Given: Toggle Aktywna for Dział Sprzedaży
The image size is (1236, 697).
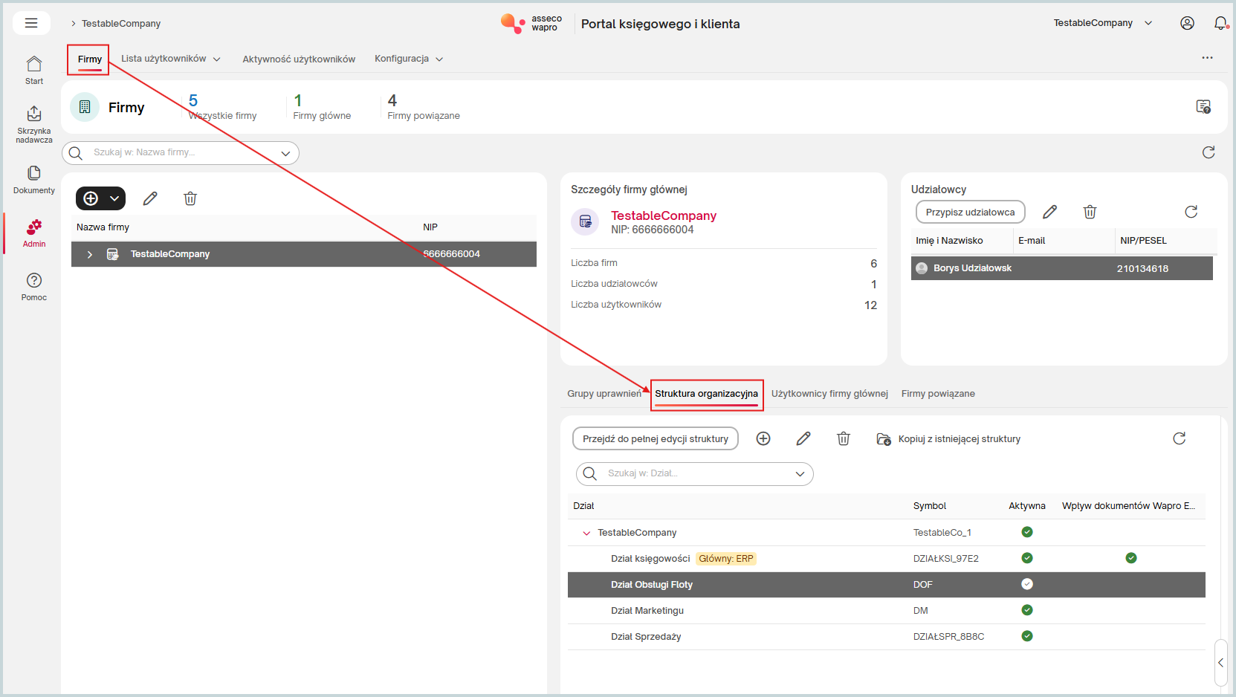Looking at the screenshot, I should point(1027,636).
